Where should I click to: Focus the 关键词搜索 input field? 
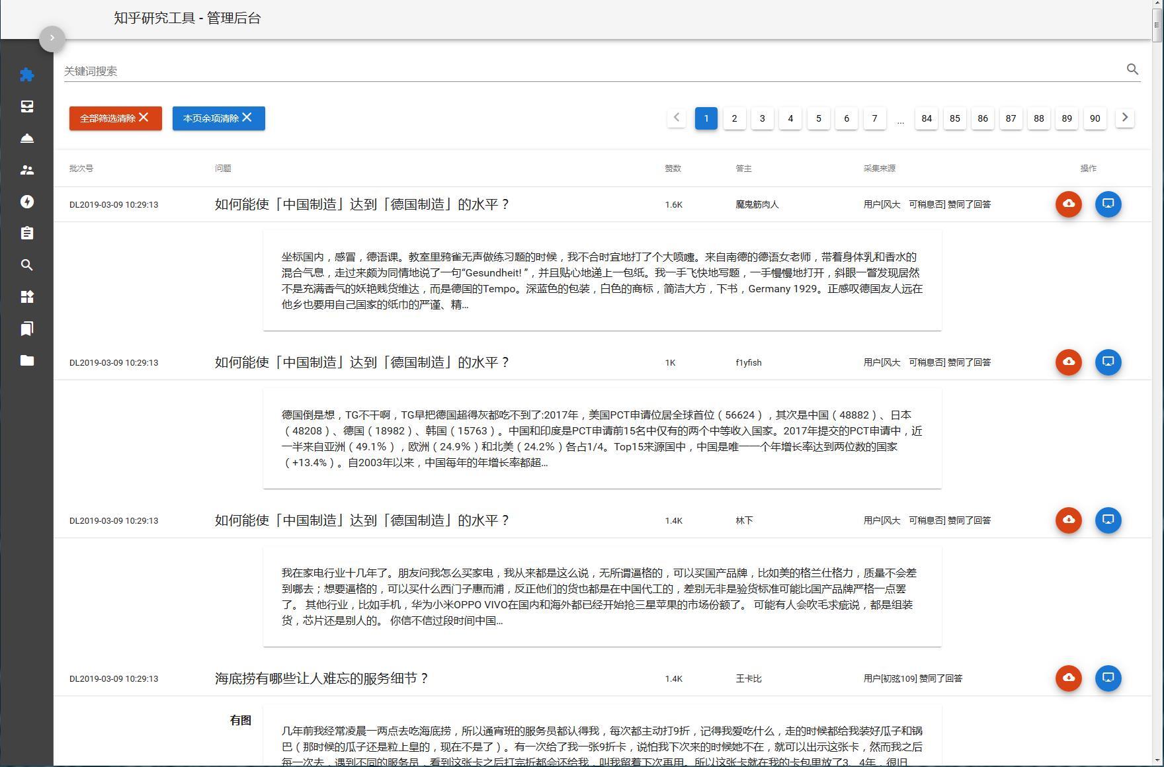[593, 71]
